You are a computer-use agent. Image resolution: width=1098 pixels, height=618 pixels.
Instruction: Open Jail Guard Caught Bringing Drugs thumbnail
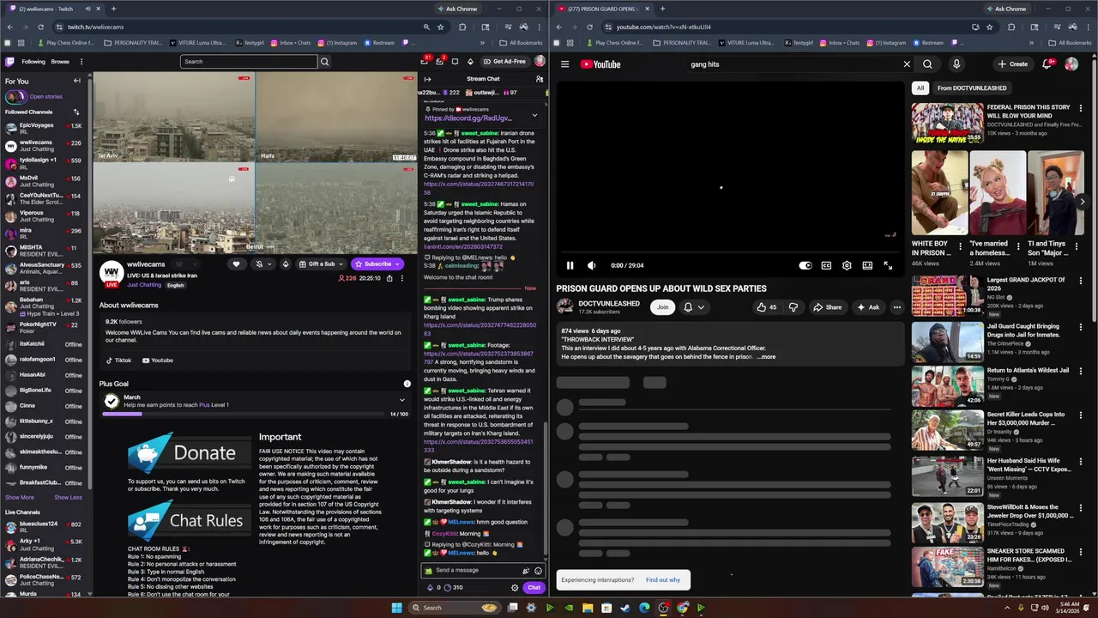coord(947,342)
